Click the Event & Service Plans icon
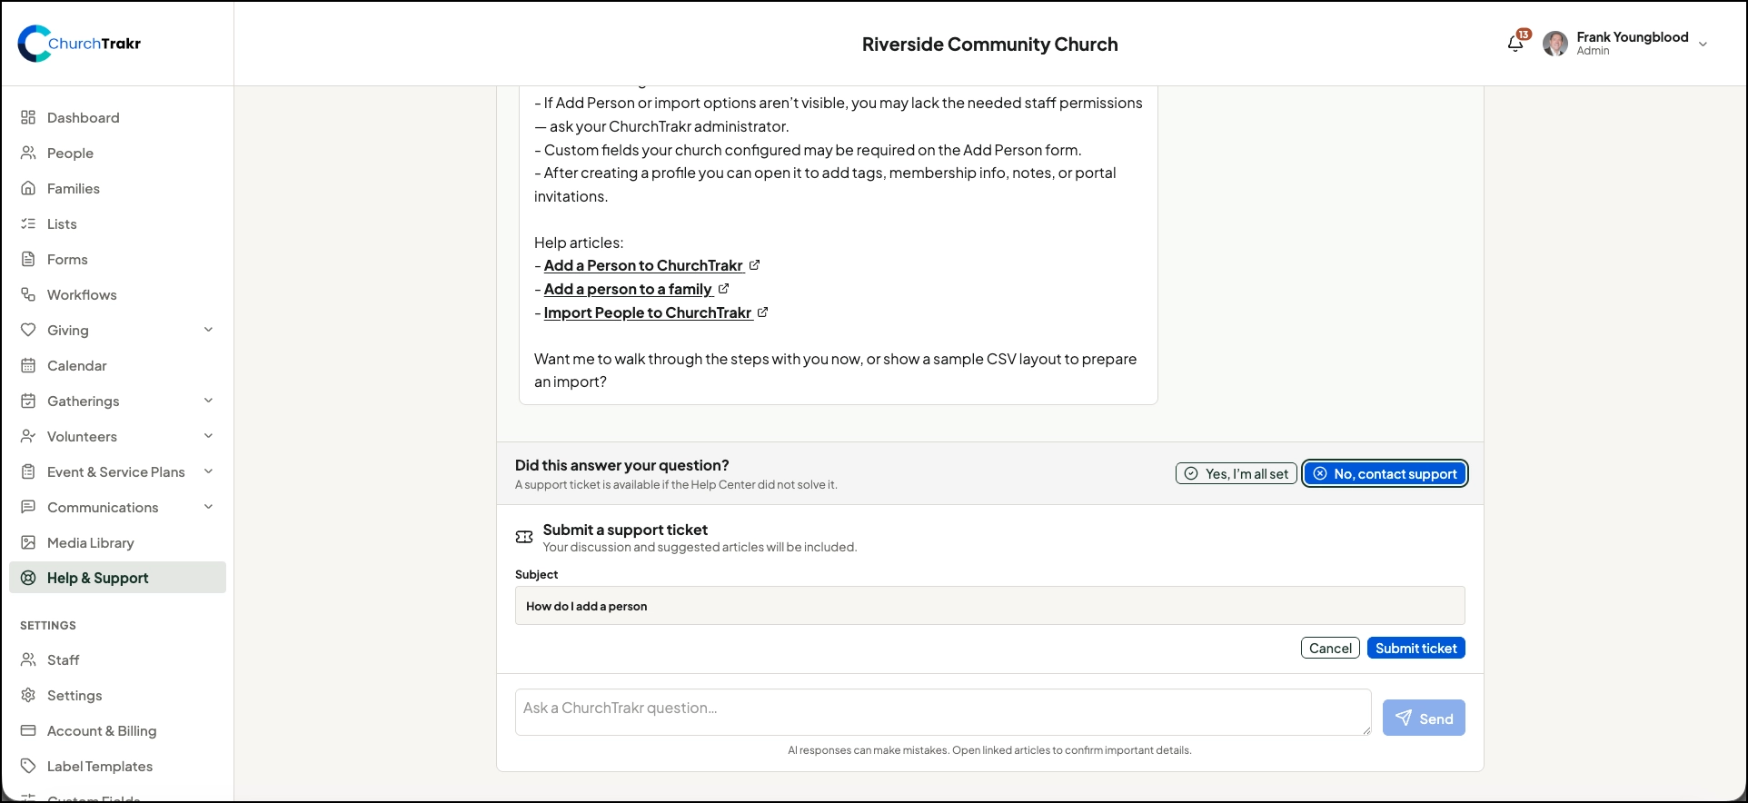The height and width of the screenshot is (803, 1748). tap(28, 471)
